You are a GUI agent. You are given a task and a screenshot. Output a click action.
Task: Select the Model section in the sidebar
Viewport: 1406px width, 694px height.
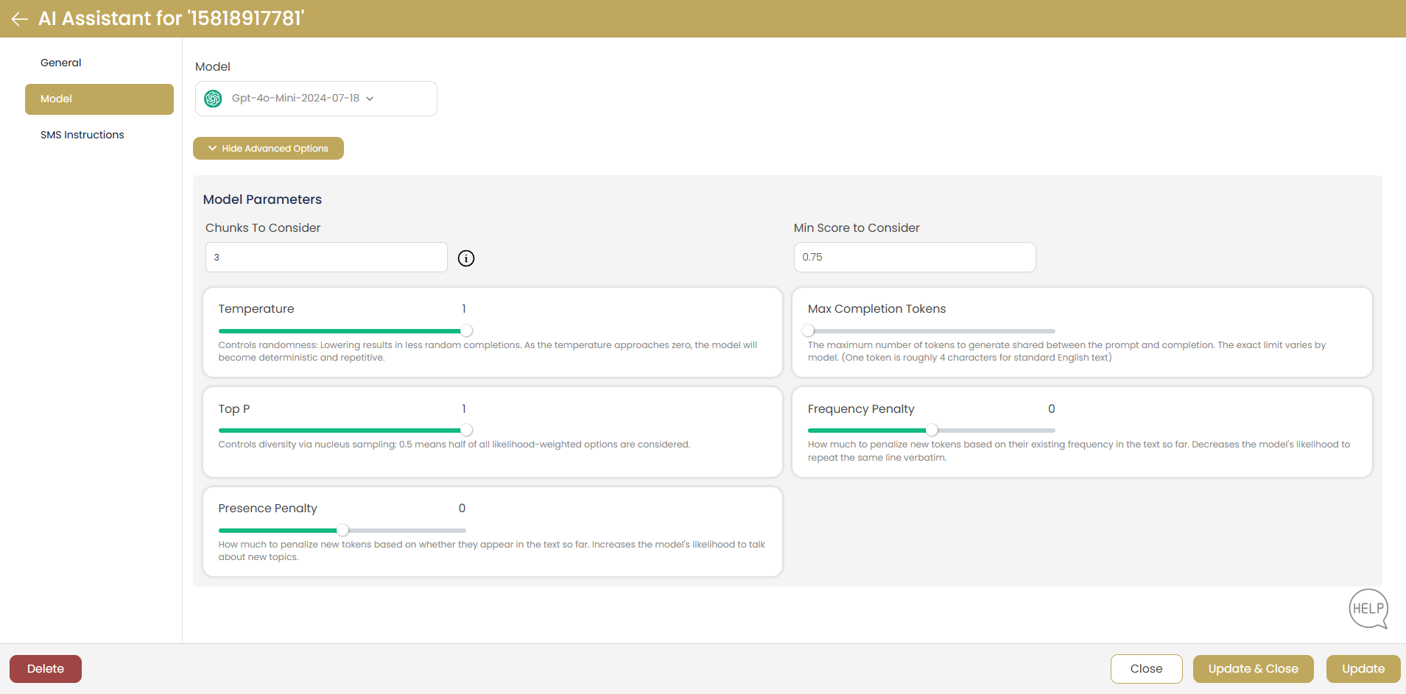tap(99, 99)
